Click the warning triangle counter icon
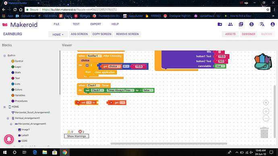 click(x=69, y=131)
